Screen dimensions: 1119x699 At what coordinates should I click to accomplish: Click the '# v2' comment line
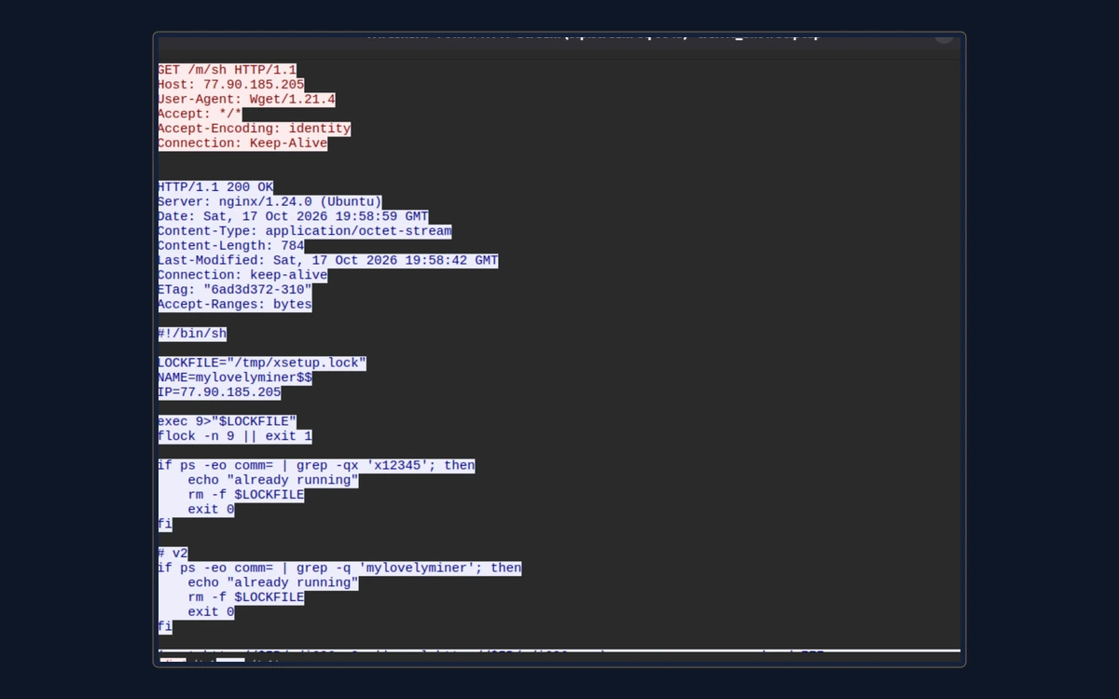click(x=173, y=554)
